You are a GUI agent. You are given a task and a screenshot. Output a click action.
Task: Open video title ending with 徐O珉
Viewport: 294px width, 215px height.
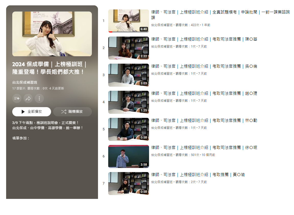[204, 148]
